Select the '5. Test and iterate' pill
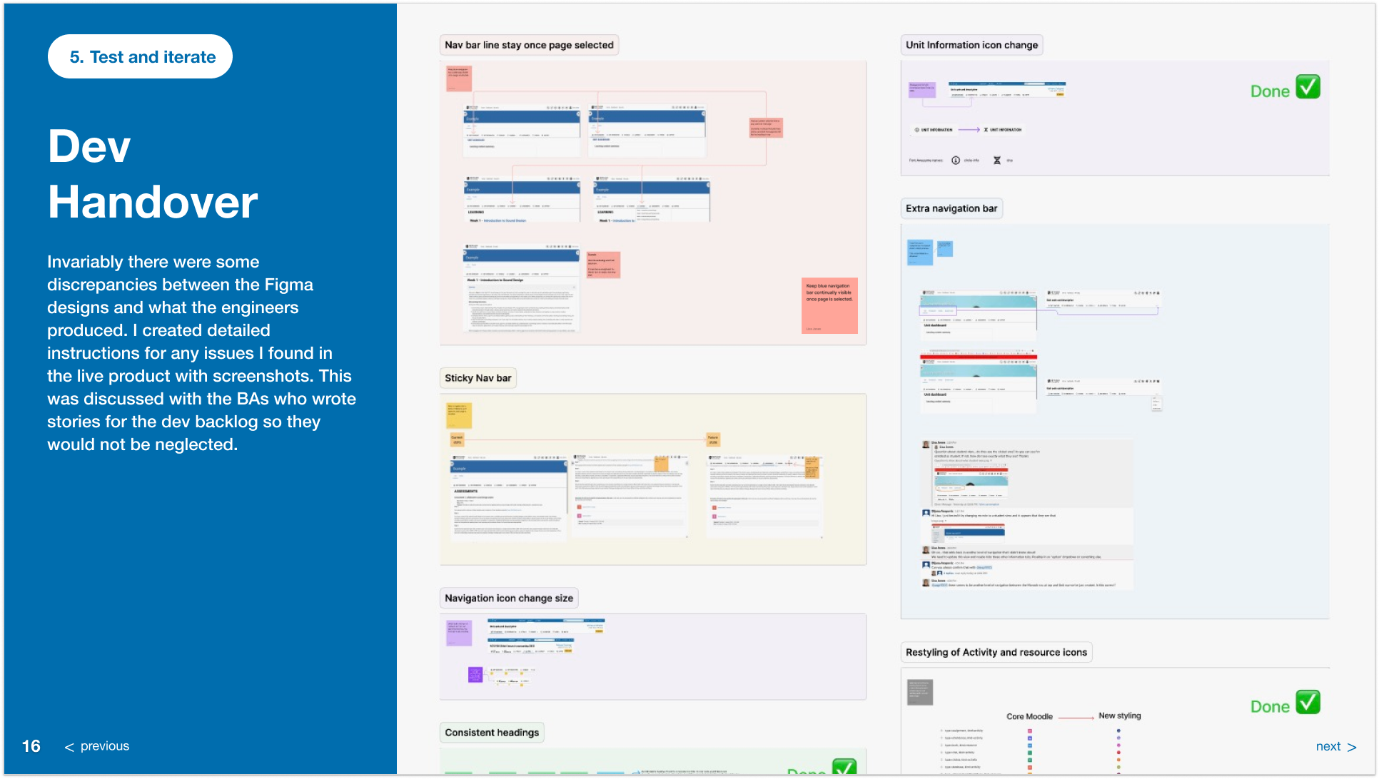This screenshot has width=1379, height=779. click(x=141, y=57)
